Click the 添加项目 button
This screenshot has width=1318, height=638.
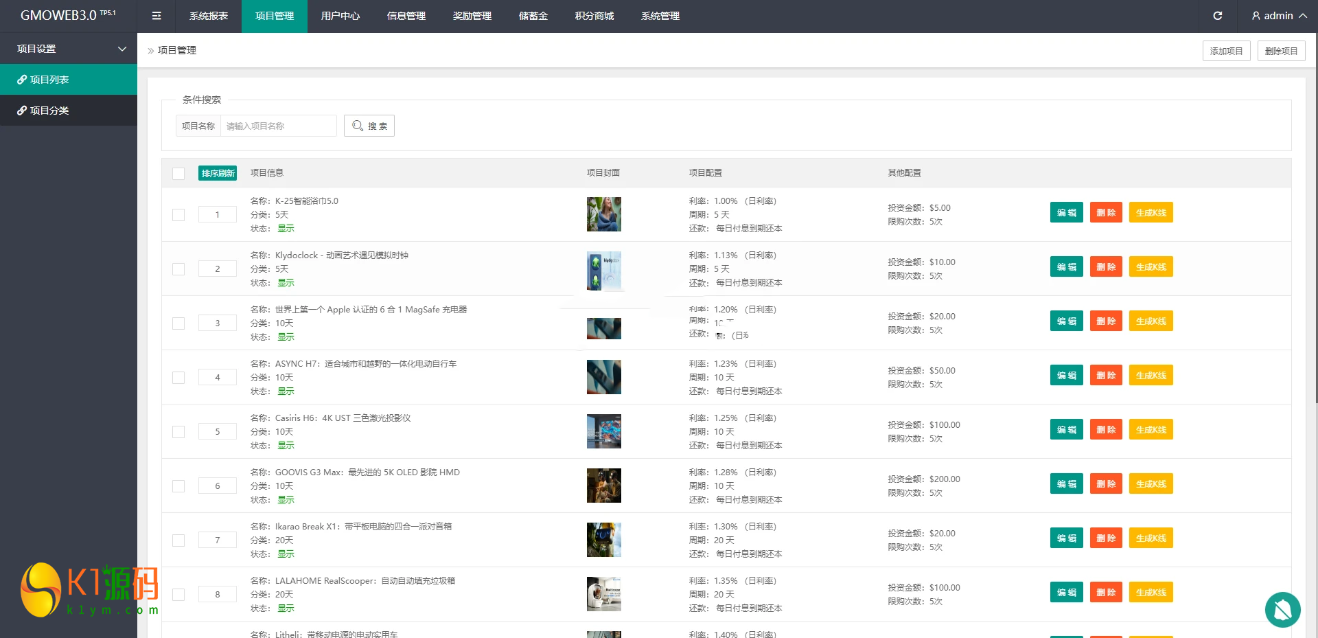click(1226, 51)
